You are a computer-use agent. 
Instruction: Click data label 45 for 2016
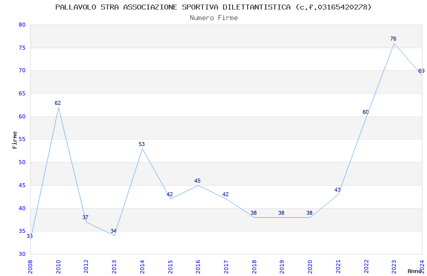[x=197, y=181]
